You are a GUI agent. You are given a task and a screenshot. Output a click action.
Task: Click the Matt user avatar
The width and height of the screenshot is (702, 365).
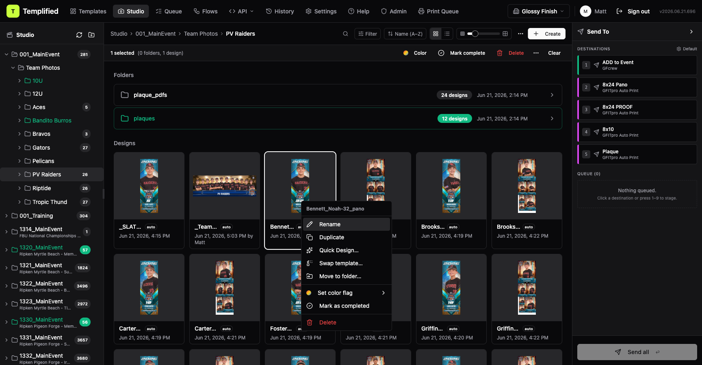(x=585, y=11)
